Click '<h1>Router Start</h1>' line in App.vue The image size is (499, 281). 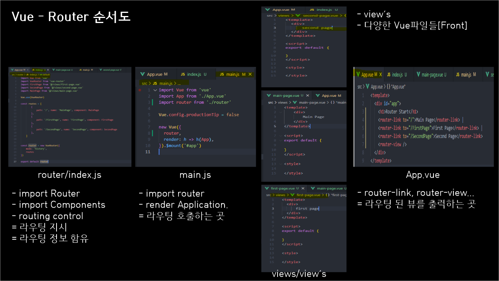[398, 111]
